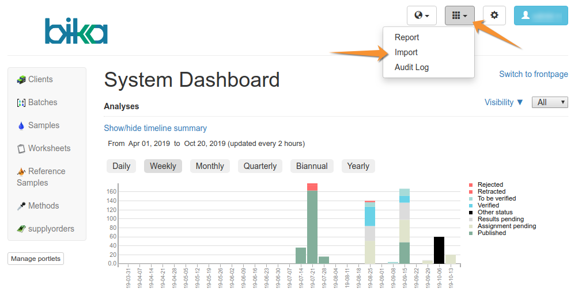
Task: Click the Bika logo
Action: tap(77, 31)
